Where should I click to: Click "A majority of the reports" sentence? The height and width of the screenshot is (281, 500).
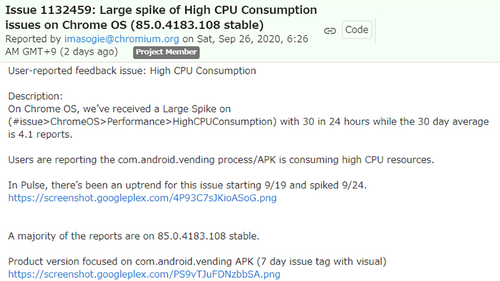134,236
